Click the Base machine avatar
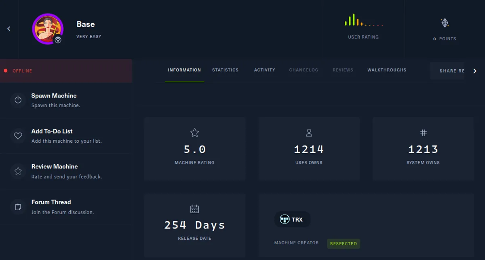This screenshot has width=485, height=260. tap(48, 29)
